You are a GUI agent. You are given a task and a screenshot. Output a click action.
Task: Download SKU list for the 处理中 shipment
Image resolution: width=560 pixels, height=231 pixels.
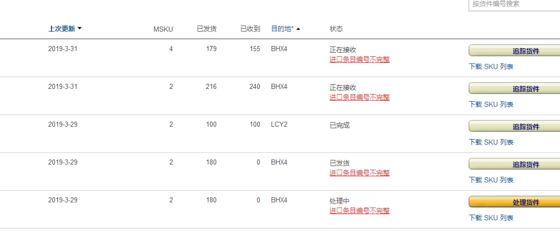pos(491,218)
